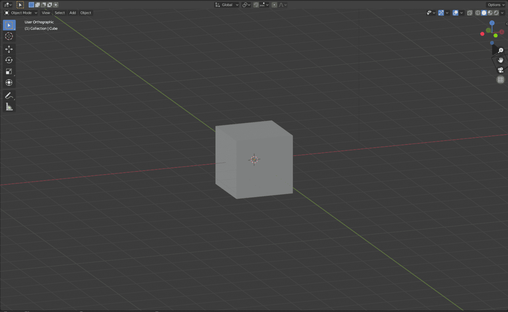508x312 pixels.
Task: Activate the Rotate tool
Action: (9, 60)
